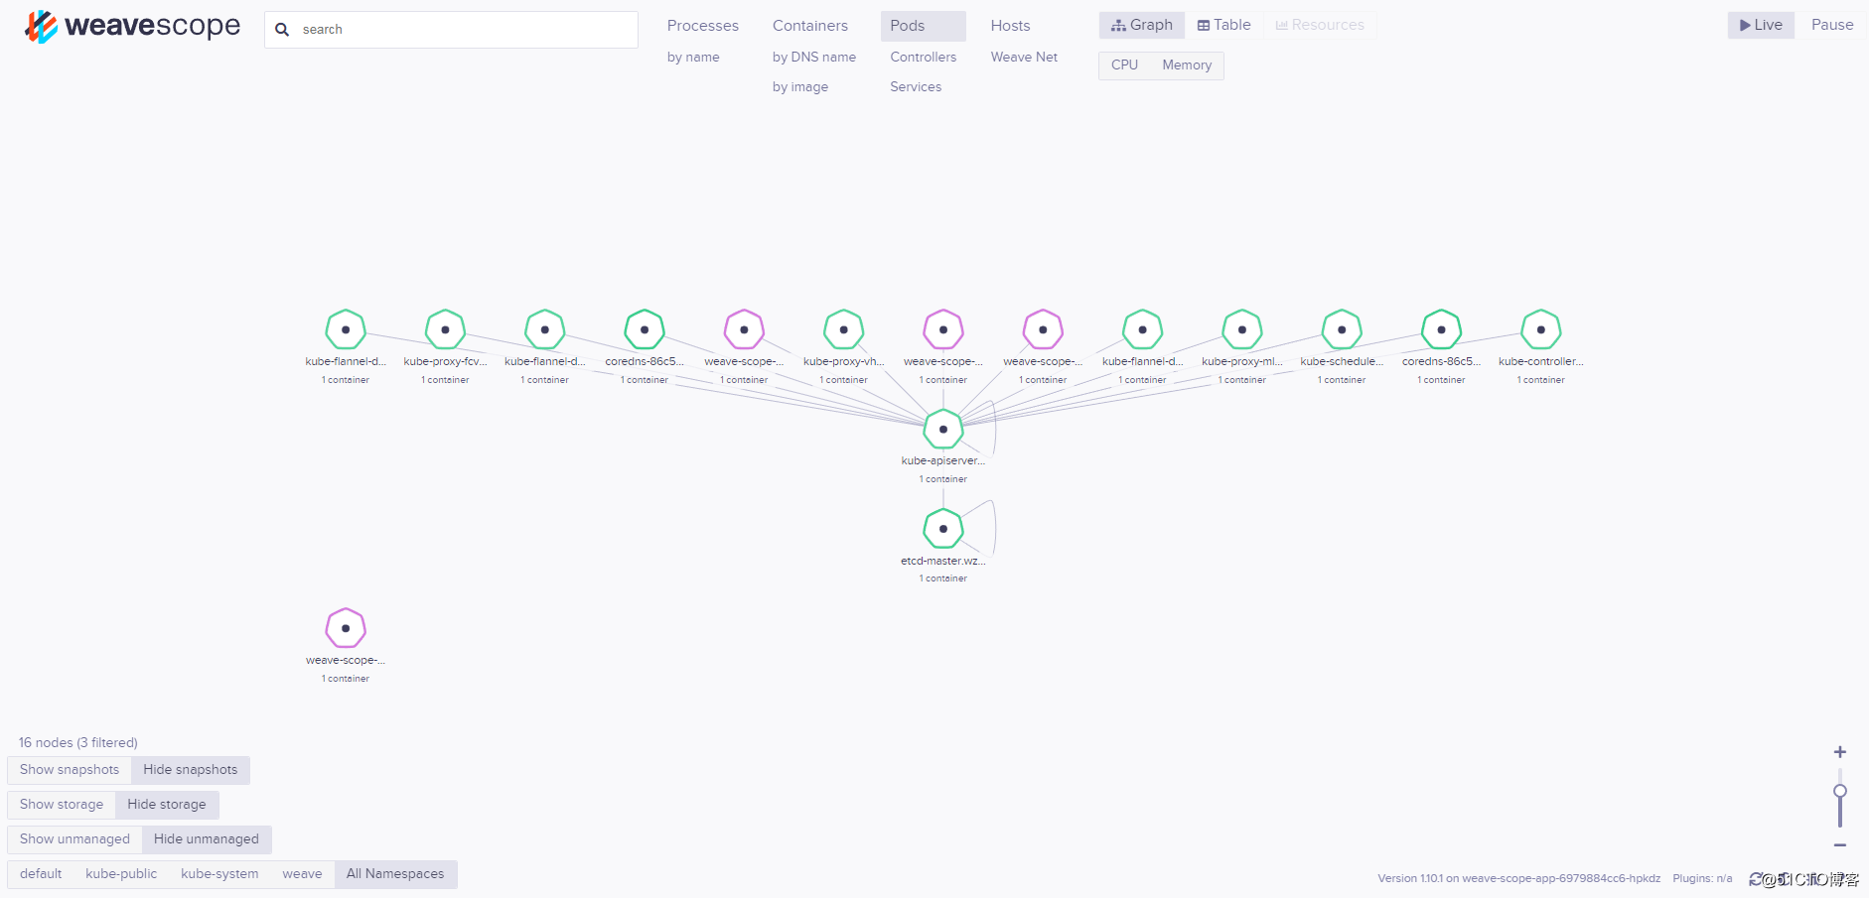1869x898 pixels.
Task: Open the Containers topology
Action: tap(810, 26)
